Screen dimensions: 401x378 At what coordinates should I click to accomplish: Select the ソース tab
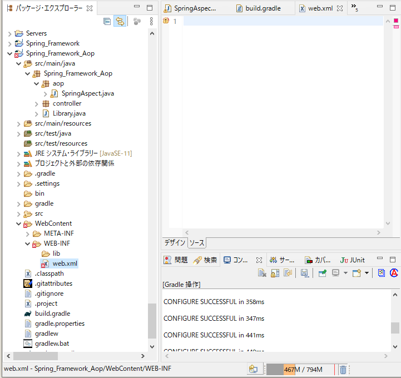(197, 243)
